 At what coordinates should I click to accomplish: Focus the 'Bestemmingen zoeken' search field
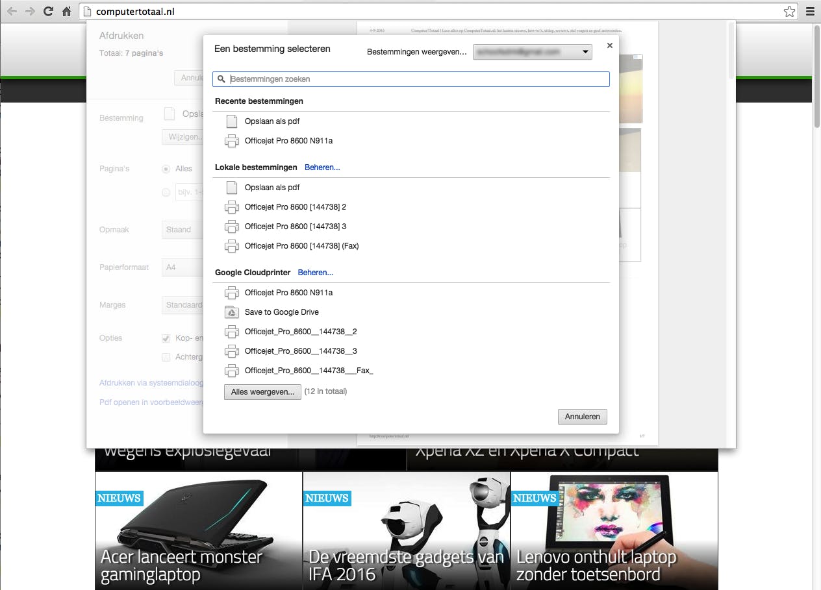click(x=411, y=79)
